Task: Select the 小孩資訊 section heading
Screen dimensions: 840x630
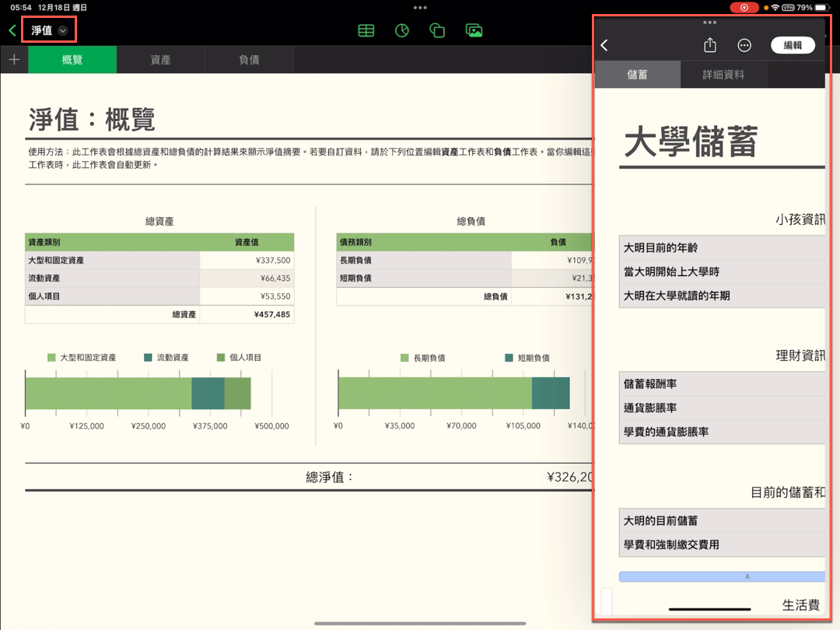Action: point(800,219)
